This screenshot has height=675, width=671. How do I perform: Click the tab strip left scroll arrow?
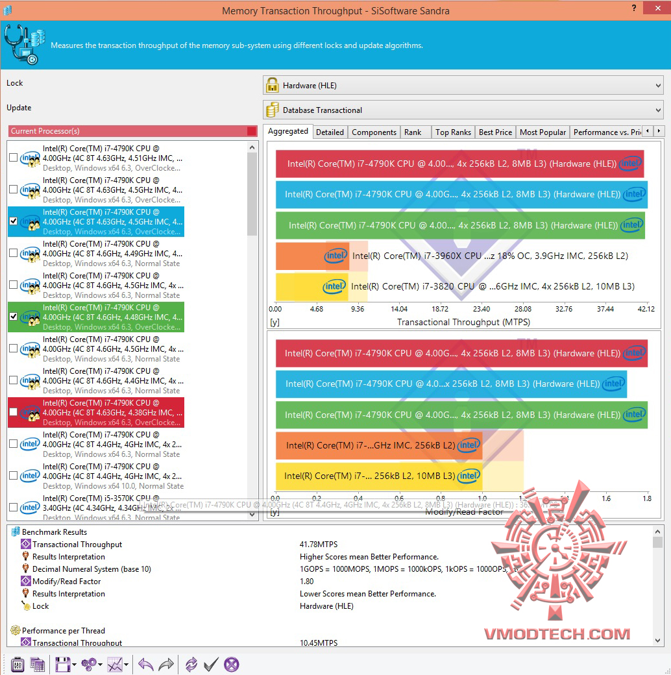pyautogui.click(x=648, y=131)
